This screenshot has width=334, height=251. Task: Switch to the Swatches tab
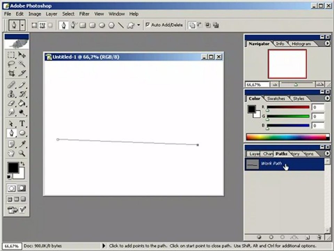(x=276, y=99)
